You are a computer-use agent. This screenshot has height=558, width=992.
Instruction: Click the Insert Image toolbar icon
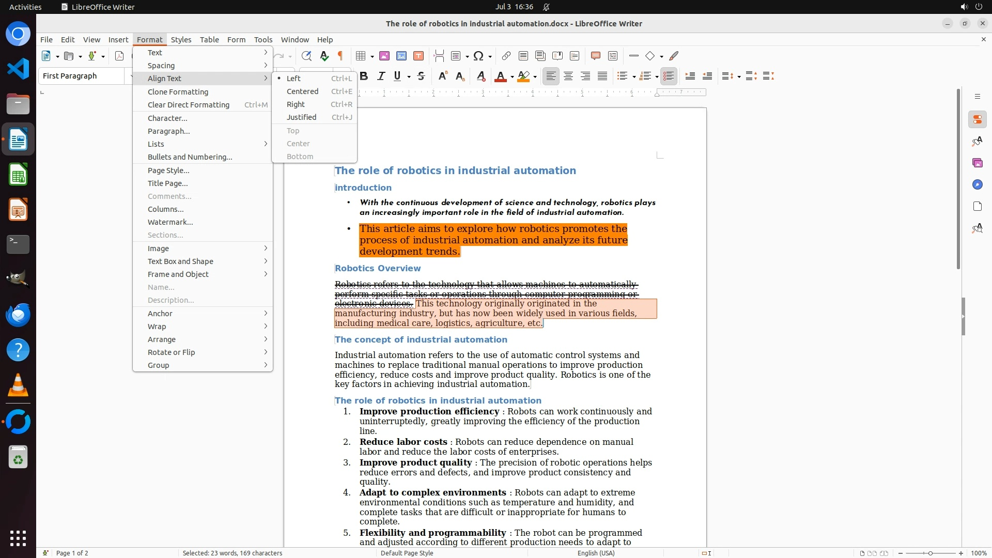pos(384,56)
